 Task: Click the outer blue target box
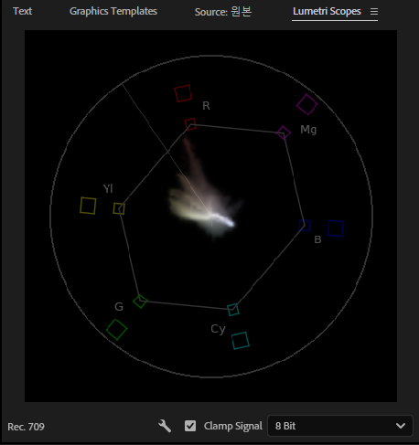[x=336, y=228]
